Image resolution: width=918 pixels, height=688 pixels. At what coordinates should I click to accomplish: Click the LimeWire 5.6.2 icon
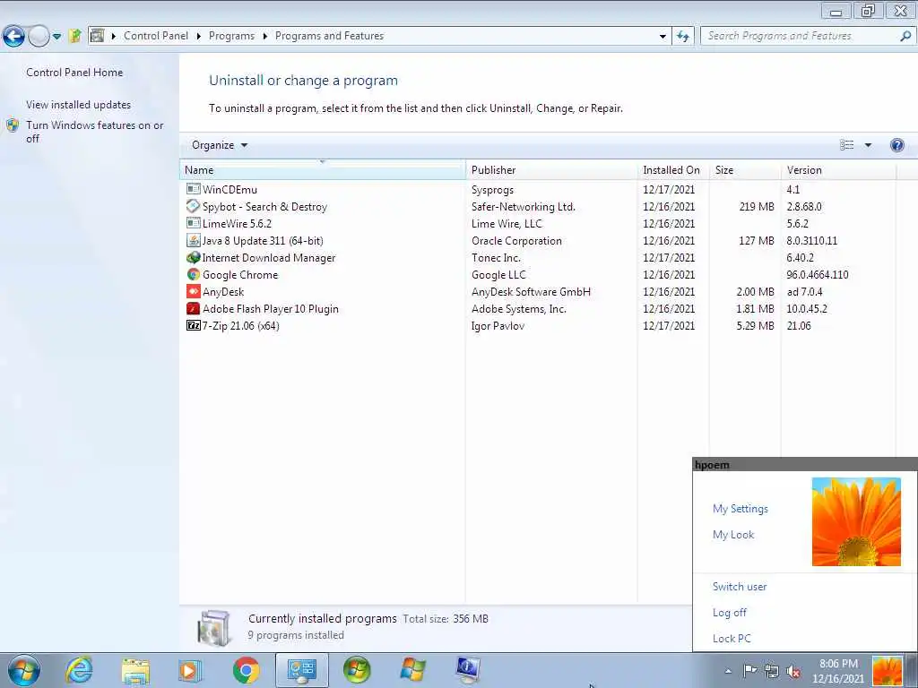[194, 223]
